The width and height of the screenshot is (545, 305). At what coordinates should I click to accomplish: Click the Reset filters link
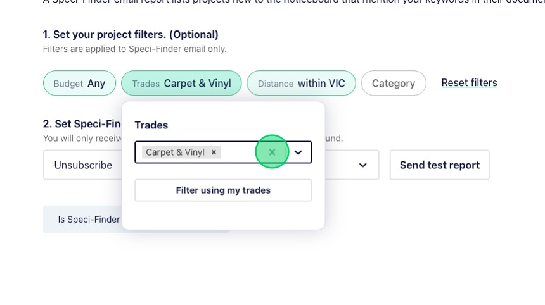pos(469,83)
